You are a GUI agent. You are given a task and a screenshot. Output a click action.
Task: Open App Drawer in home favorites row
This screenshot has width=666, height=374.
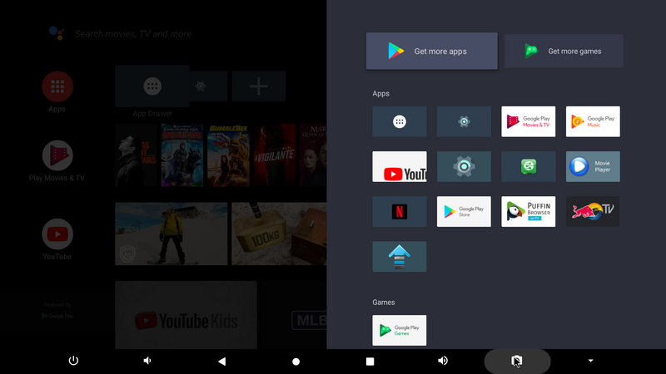[152, 86]
